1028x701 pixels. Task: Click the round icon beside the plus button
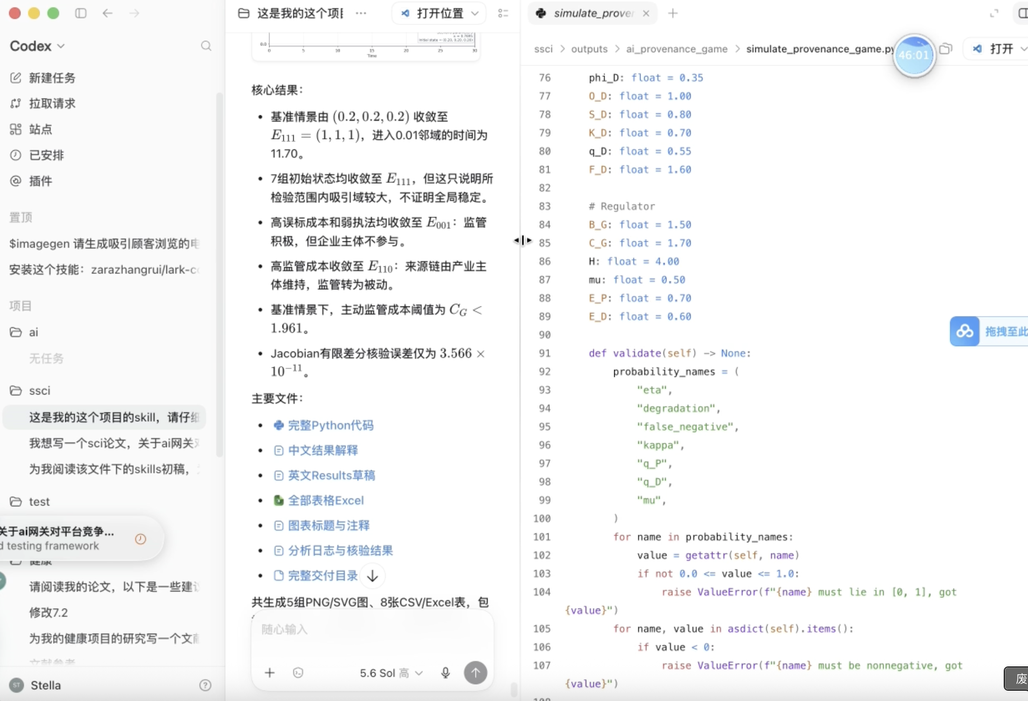pos(298,673)
